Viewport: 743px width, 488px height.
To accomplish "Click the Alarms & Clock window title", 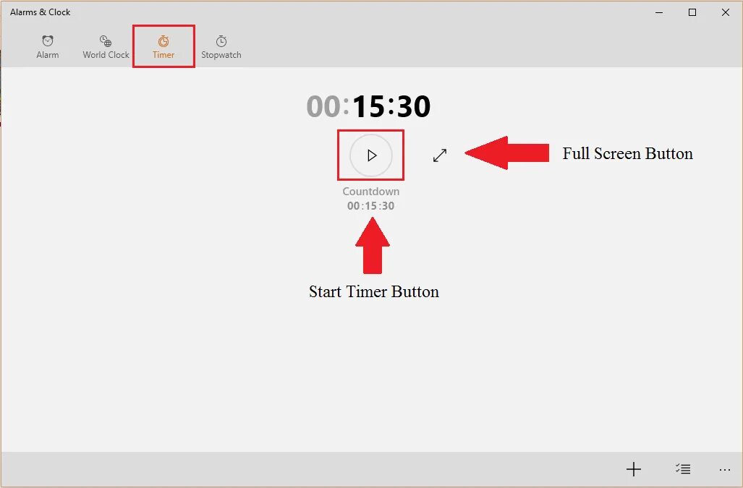I will click(x=41, y=12).
